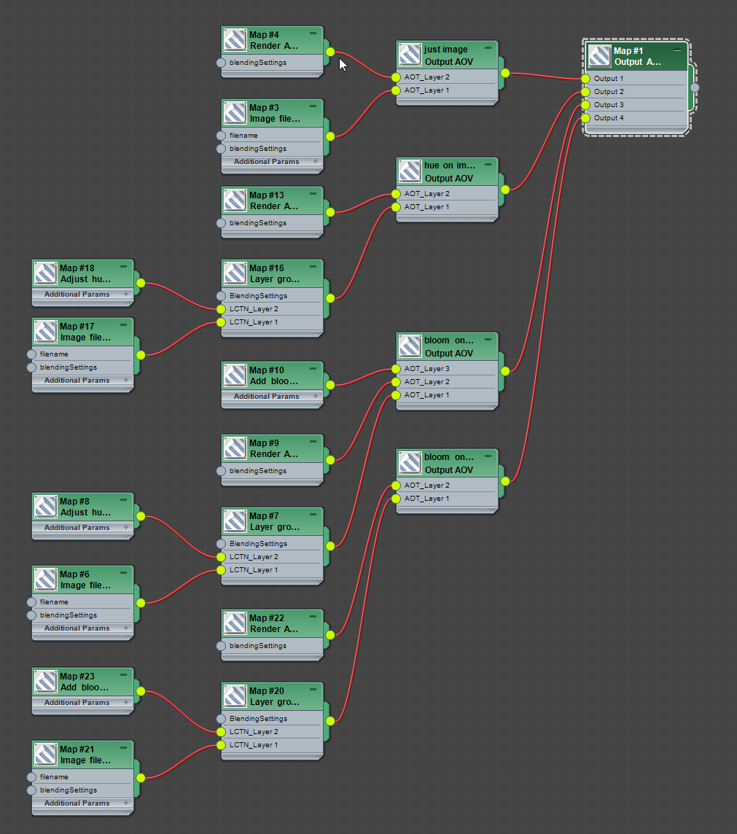This screenshot has height=834, width=737.
Task: Click the Output 4 socket on Map #1
Action: 585,118
